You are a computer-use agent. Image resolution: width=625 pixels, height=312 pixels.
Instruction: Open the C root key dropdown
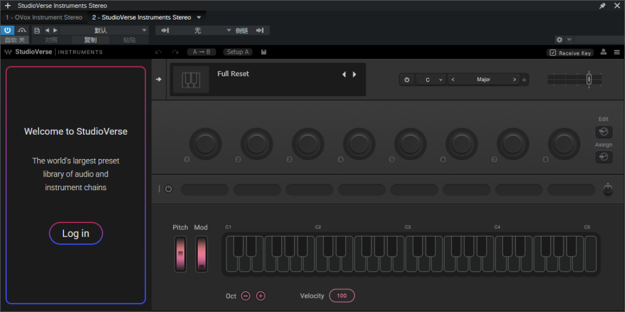pos(432,80)
